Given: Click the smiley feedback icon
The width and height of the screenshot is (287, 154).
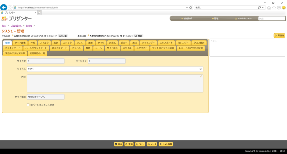Looking at the screenshot, I should (284, 8).
